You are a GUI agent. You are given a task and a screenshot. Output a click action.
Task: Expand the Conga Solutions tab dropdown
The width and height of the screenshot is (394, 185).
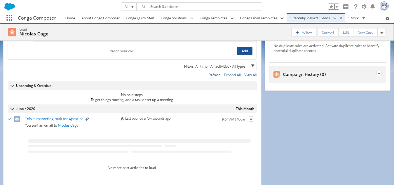(191, 18)
